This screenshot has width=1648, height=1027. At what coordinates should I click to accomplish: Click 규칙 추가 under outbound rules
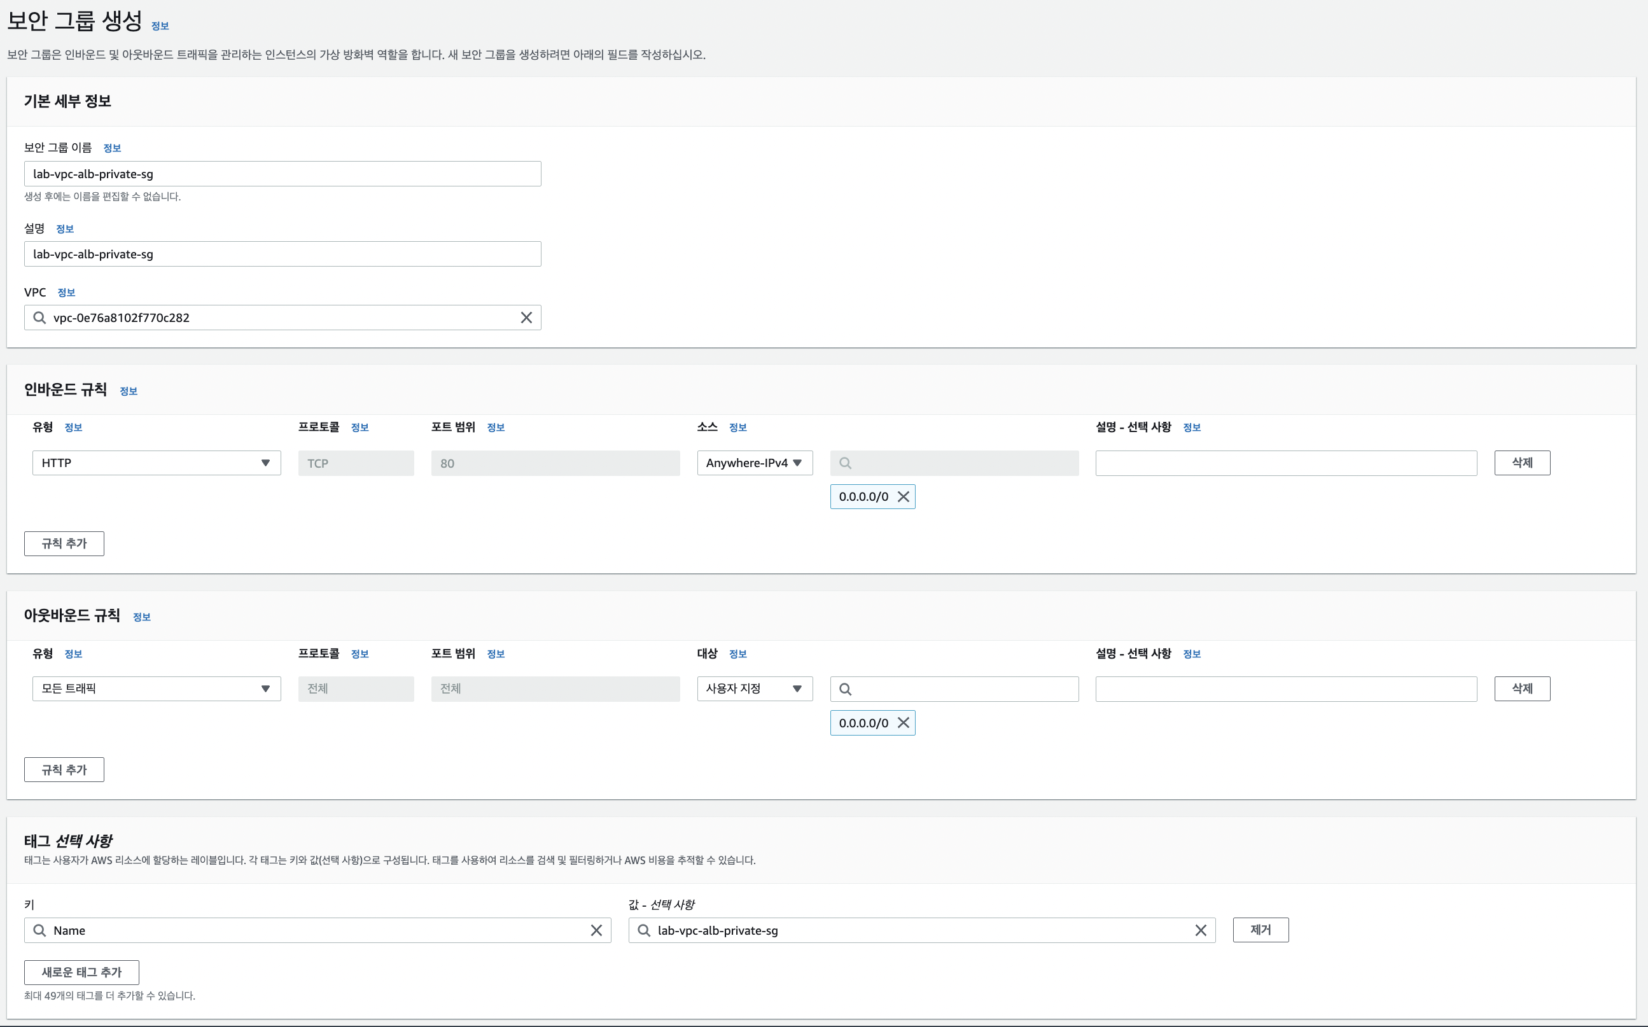[x=64, y=769]
